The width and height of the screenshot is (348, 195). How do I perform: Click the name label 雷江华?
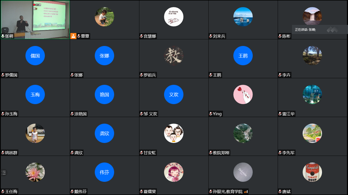coord(288,114)
